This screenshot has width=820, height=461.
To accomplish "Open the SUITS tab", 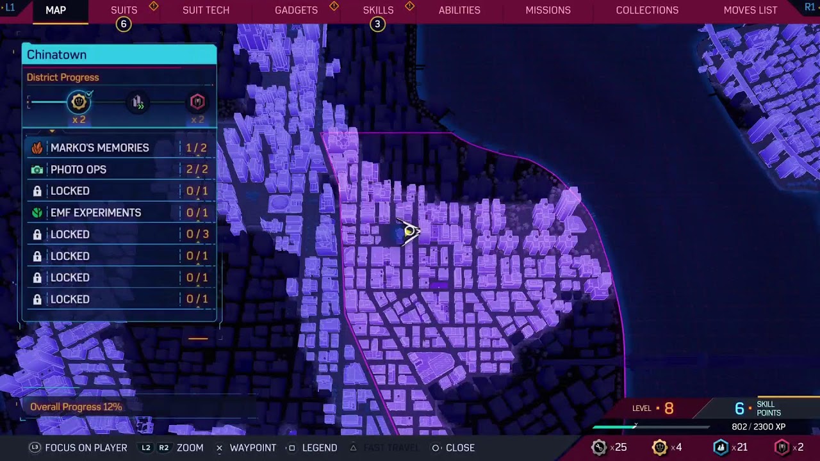I will point(124,10).
